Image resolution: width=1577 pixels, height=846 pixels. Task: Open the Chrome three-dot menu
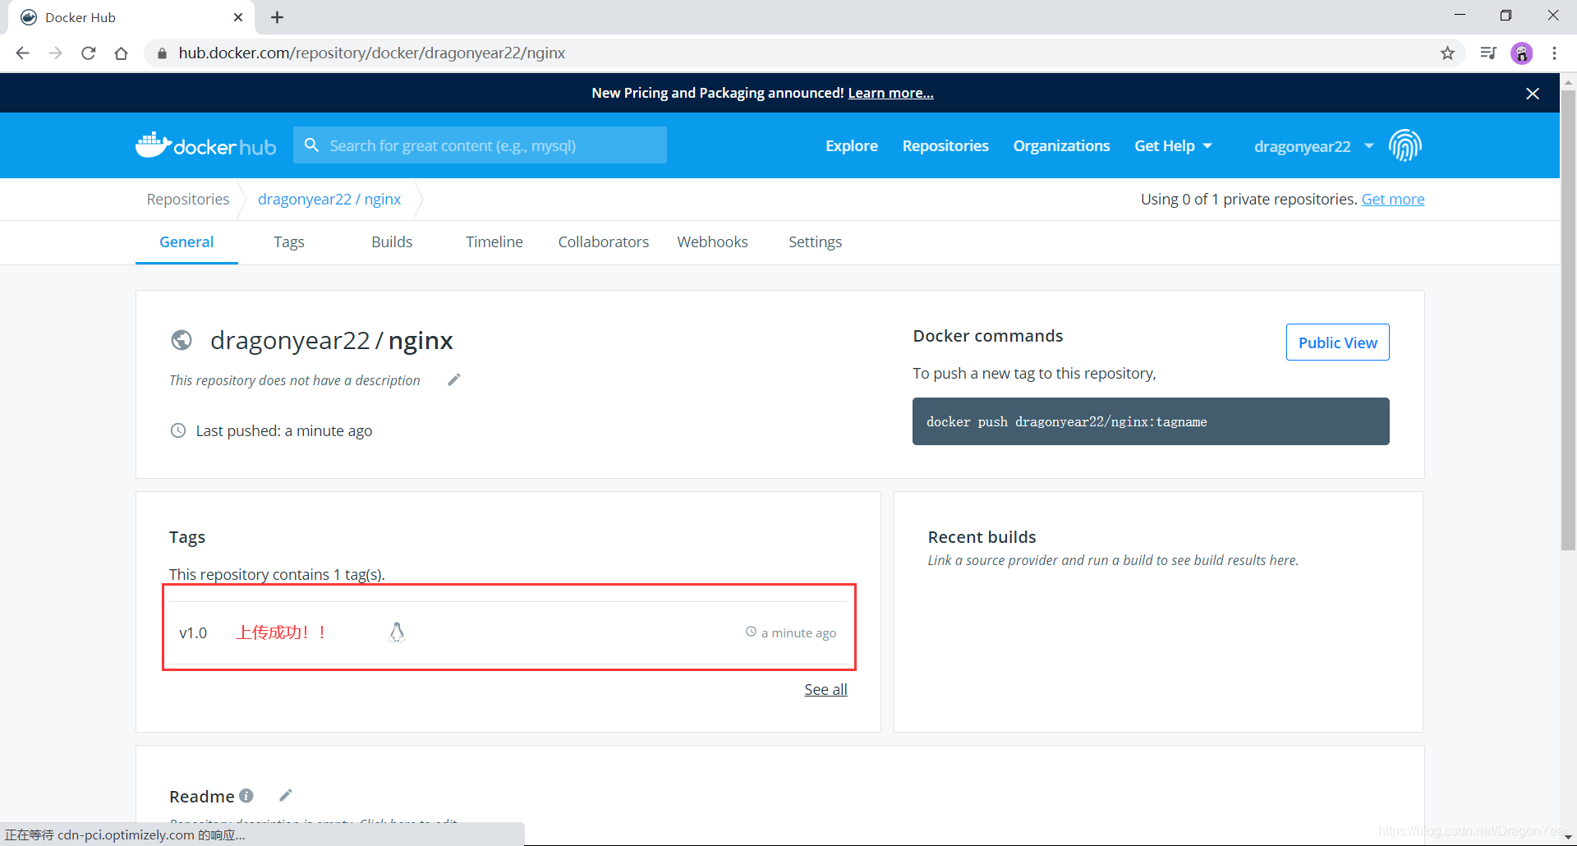1554,53
